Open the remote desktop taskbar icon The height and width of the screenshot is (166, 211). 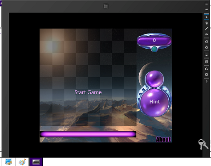[8, 162]
